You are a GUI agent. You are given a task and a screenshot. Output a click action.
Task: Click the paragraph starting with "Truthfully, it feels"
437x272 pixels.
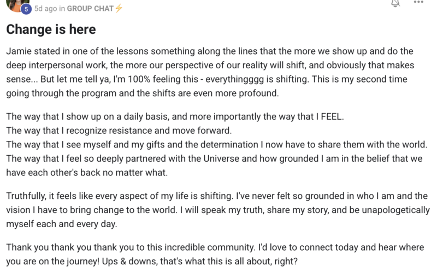[218, 210]
